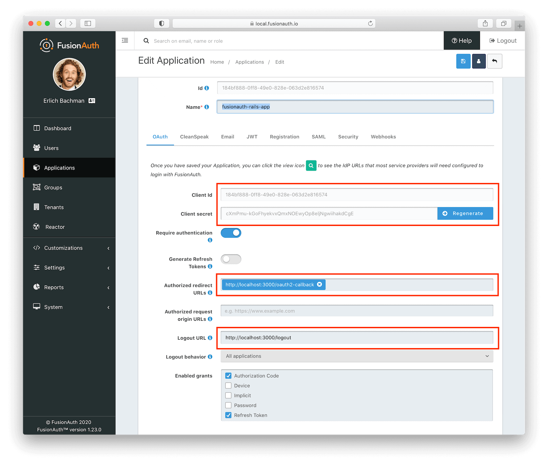Click the Safari share icon
The image size is (548, 465).
485,23
